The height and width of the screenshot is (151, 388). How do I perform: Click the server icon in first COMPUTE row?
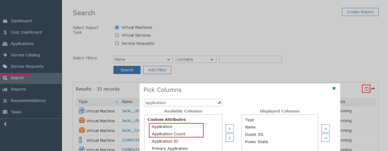click(x=81, y=140)
